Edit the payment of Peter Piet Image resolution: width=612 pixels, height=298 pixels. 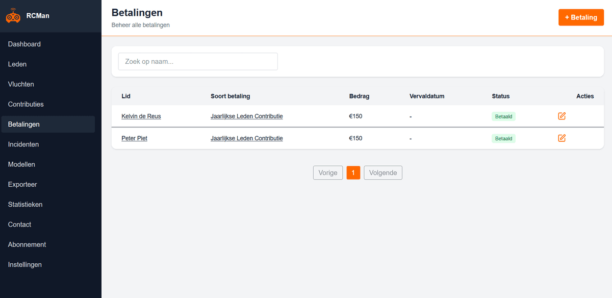coord(562,138)
